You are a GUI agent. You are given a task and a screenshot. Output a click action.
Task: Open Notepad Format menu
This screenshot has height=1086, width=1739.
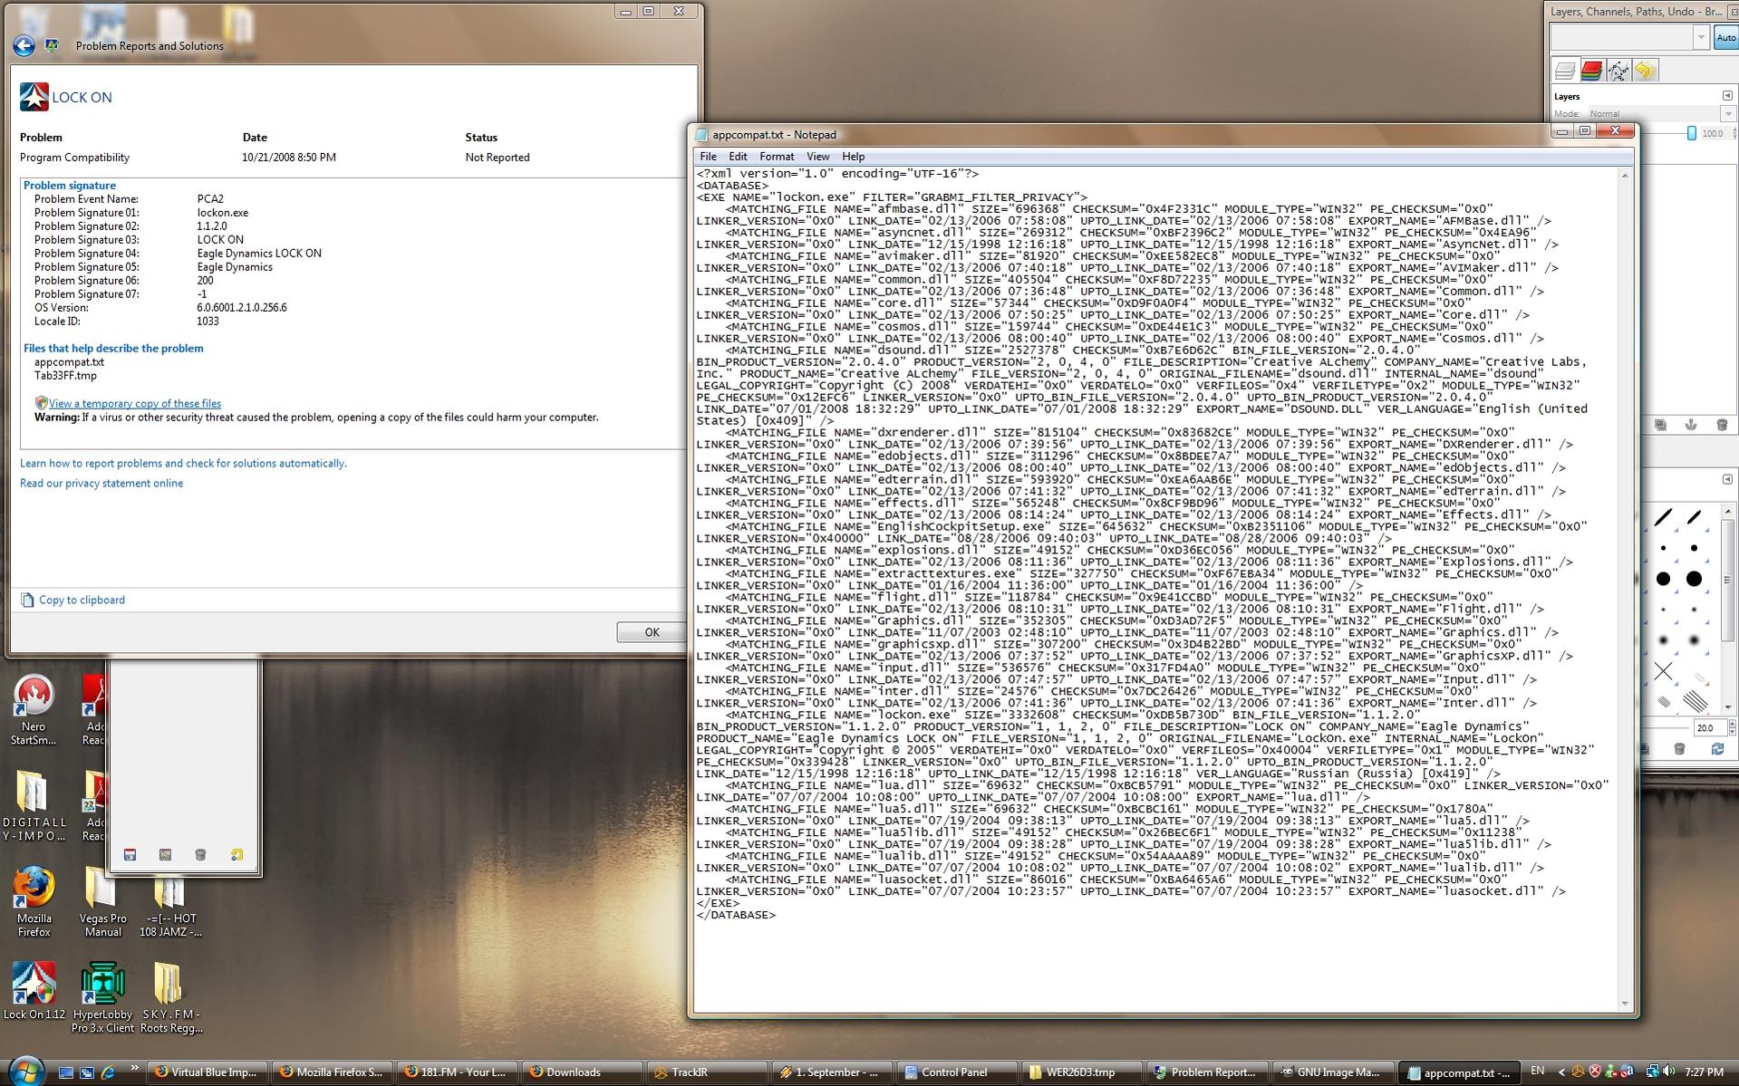[x=777, y=157]
